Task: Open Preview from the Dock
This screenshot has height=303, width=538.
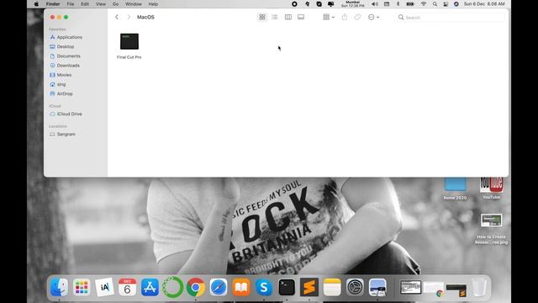Action: (377, 287)
